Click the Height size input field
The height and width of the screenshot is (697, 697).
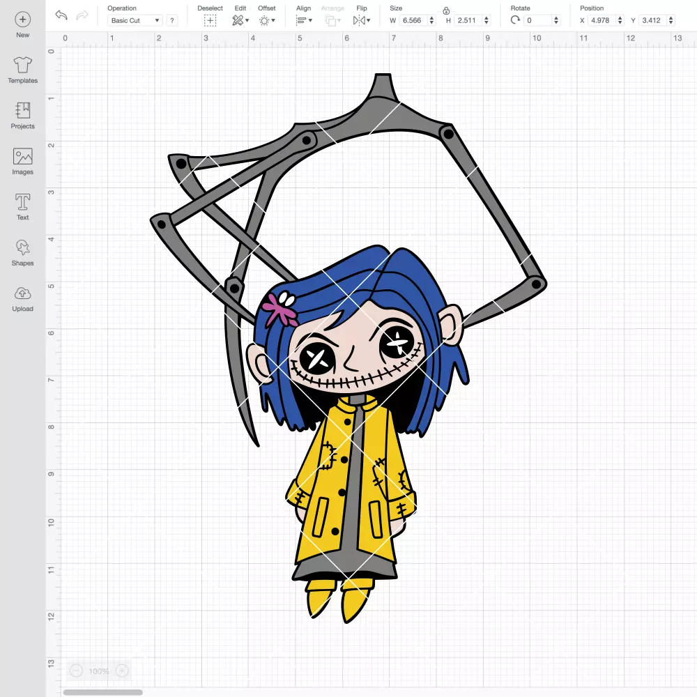[x=468, y=20]
